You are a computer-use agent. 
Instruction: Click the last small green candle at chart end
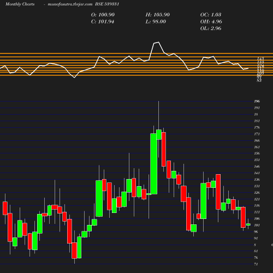pos(248,224)
